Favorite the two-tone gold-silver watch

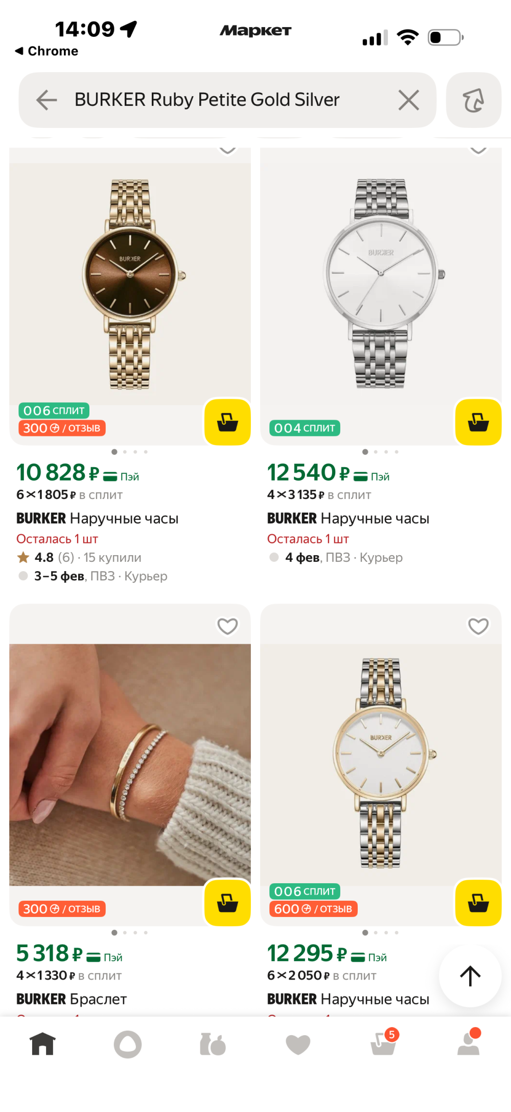point(478,626)
